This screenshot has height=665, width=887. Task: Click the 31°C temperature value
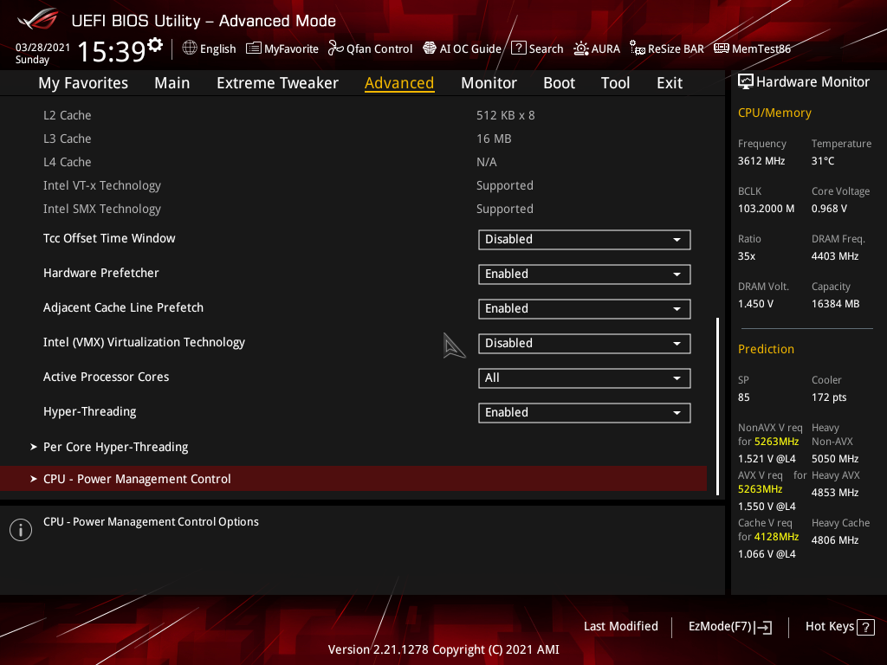pyautogui.click(x=823, y=160)
